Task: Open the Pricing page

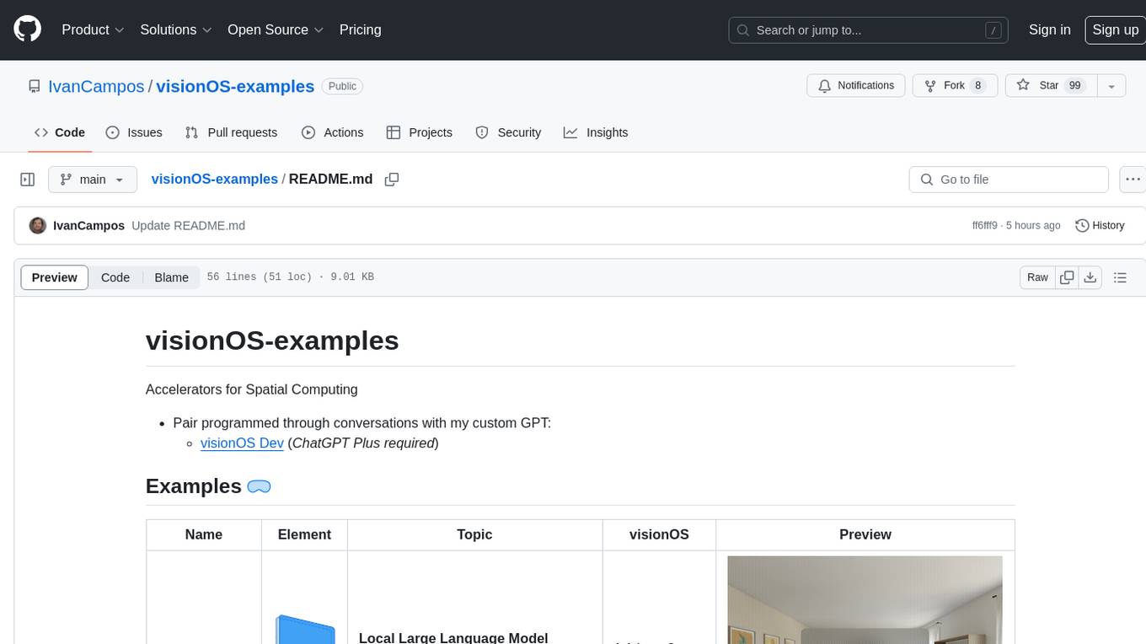Action: (x=360, y=30)
